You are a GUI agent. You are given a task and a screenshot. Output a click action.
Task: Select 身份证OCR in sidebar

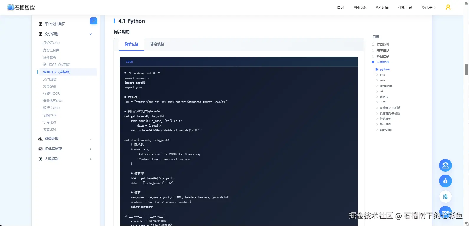point(51,43)
